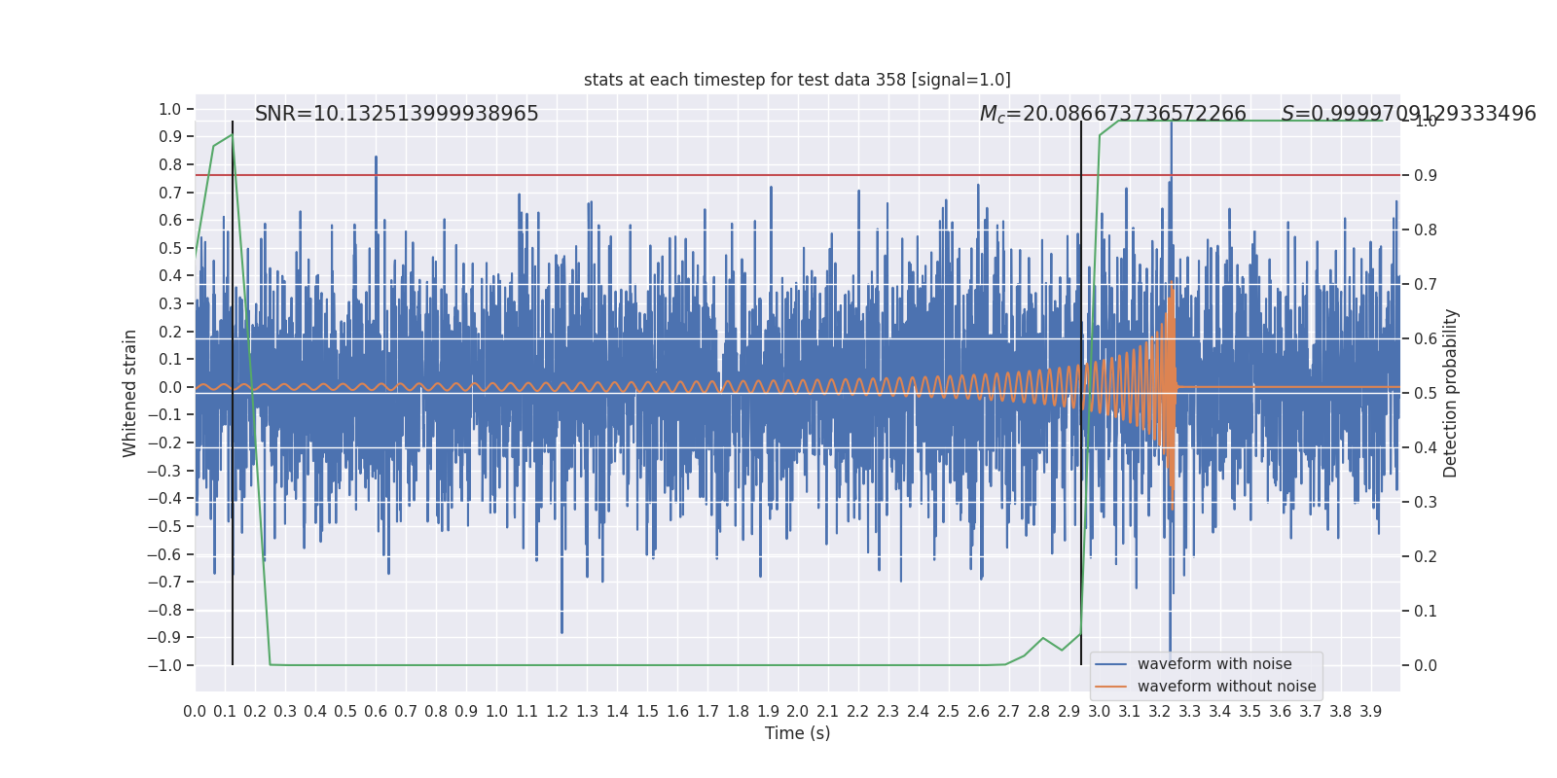The height and width of the screenshot is (778, 1557).
Task: Click the Mc=20.086673736572266 chirp mass annotation
Action: pos(1112,115)
